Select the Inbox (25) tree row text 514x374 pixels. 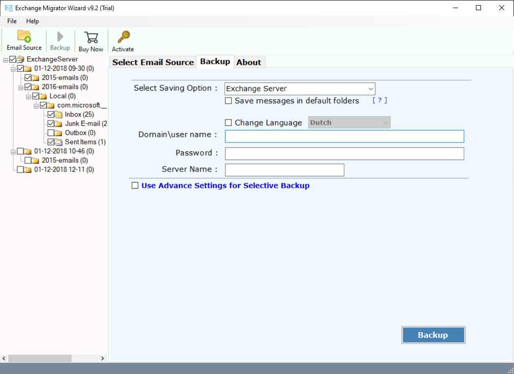coord(79,114)
